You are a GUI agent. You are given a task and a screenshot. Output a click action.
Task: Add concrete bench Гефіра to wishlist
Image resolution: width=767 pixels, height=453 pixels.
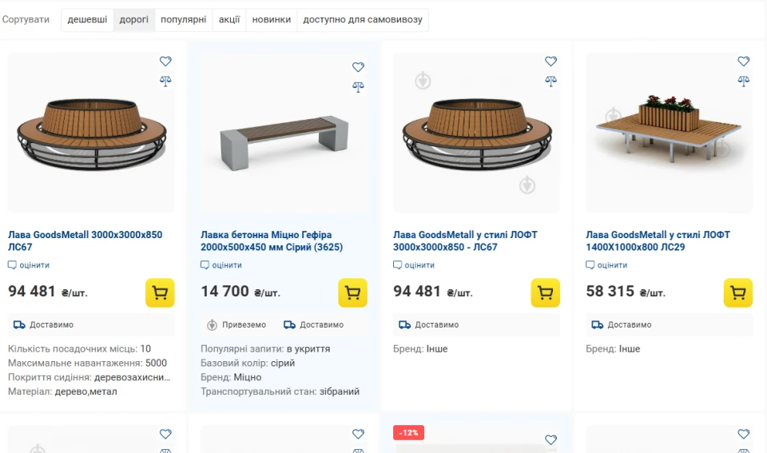[358, 67]
